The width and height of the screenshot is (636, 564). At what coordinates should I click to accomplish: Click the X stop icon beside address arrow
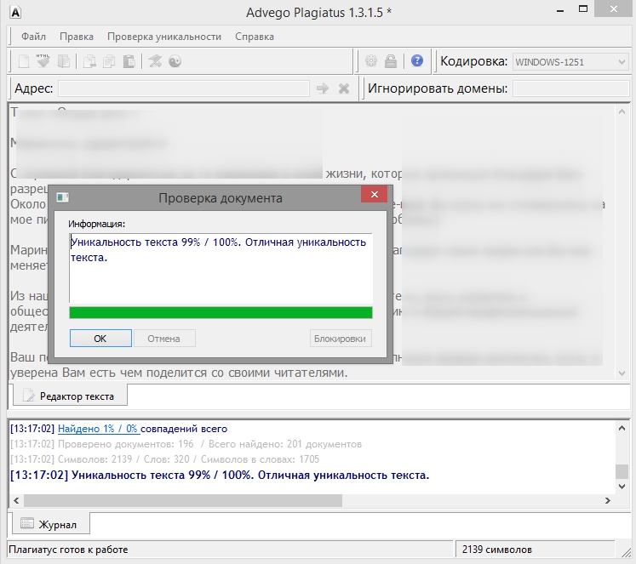pyautogui.click(x=344, y=88)
